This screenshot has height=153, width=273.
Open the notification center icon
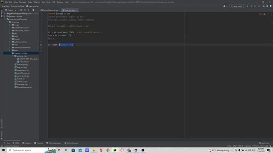click(x=268, y=150)
